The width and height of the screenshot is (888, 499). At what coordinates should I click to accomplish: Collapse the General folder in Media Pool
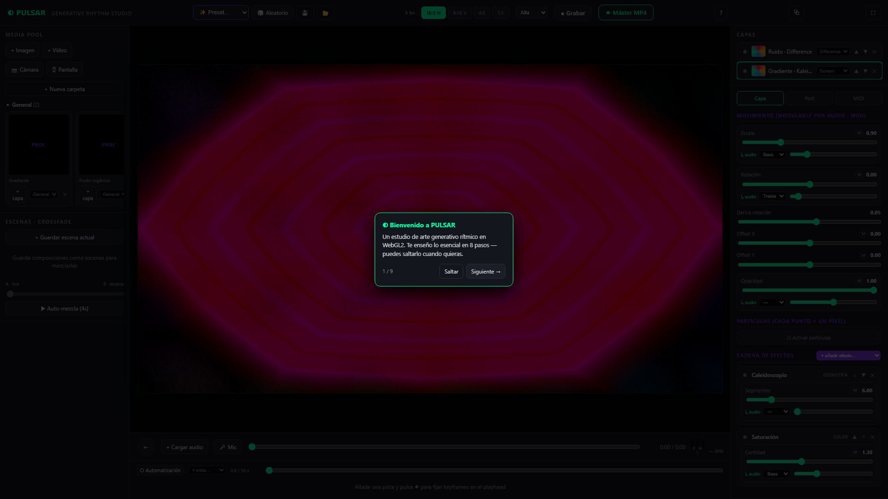[x=22, y=105]
